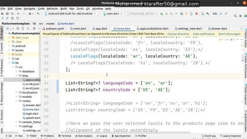Click Don't show again link
The width and height of the screenshot is (247, 139).
coord(229,34)
